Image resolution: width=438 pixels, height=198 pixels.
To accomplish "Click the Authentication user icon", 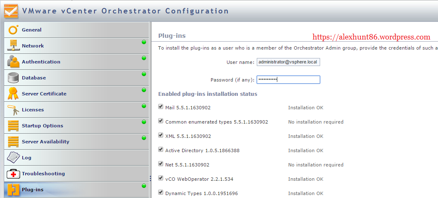I will [13, 62].
